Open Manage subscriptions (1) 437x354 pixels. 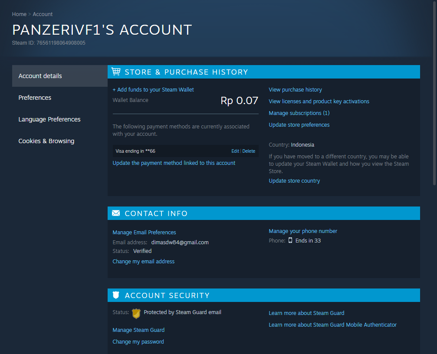click(299, 113)
